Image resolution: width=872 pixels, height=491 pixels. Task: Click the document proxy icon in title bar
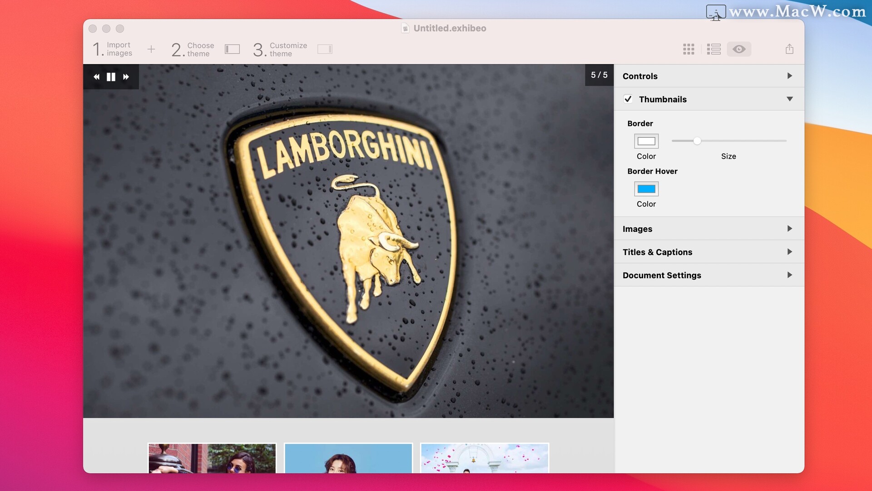pos(406,28)
